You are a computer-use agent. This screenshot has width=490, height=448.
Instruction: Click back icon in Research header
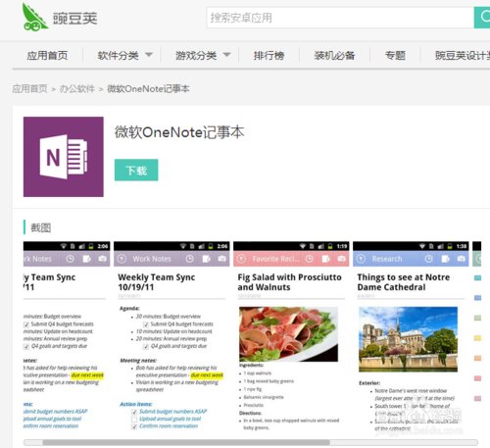(x=361, y=259)
